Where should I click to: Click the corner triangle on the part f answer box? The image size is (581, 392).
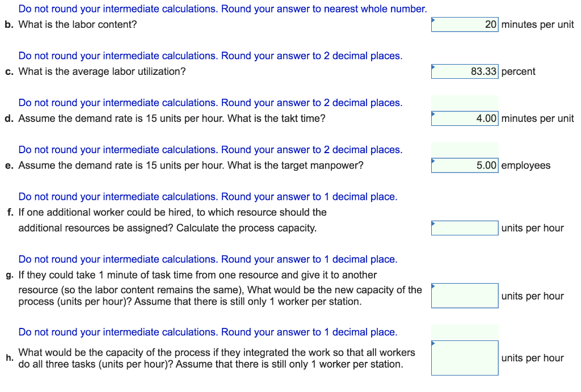pos(434,222)
